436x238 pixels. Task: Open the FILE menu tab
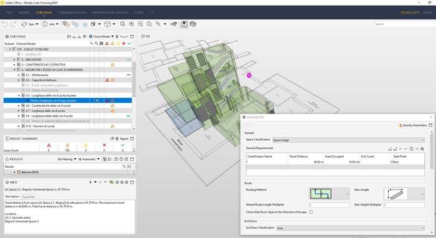(9, 12)
